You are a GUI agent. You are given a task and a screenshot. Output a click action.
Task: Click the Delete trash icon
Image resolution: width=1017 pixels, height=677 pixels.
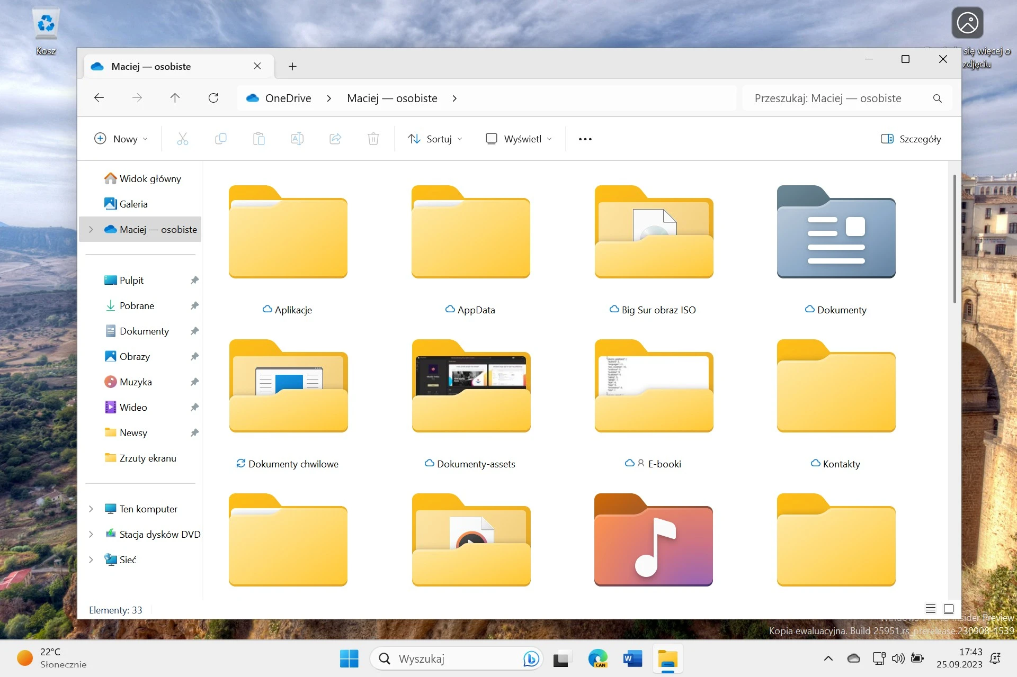pos(373,139)
